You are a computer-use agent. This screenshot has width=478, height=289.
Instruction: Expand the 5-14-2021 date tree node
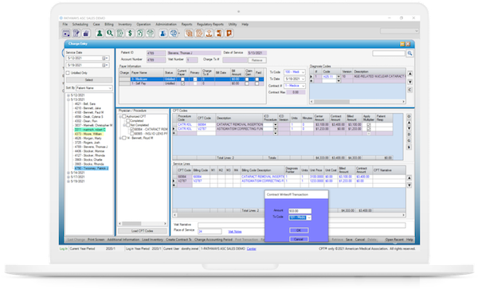[69, 173]
